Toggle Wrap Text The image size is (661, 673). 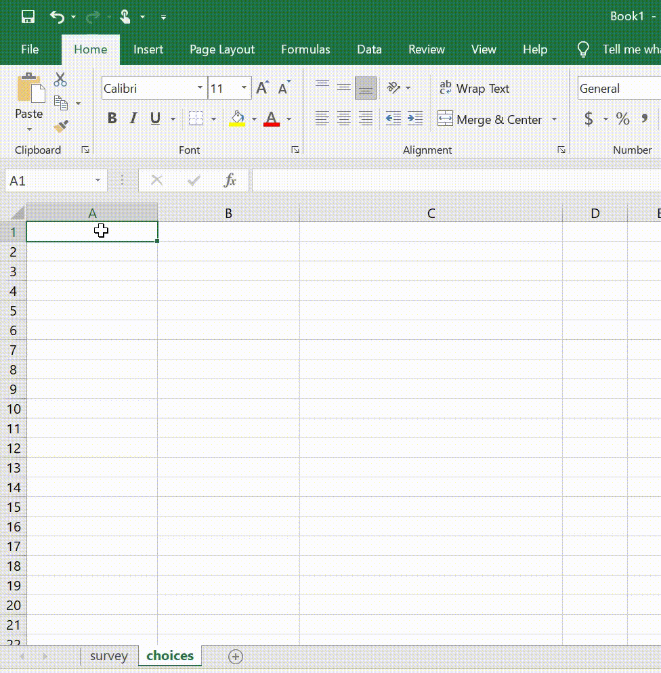tap(474, 88)
